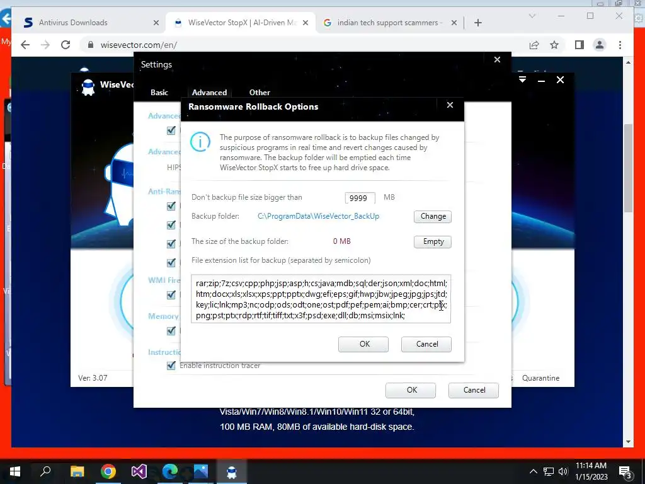The height and width of the screenshot is (484, 645).
Task: Click the blue info icon in rollback dialog
Action: tap(200, 142)
